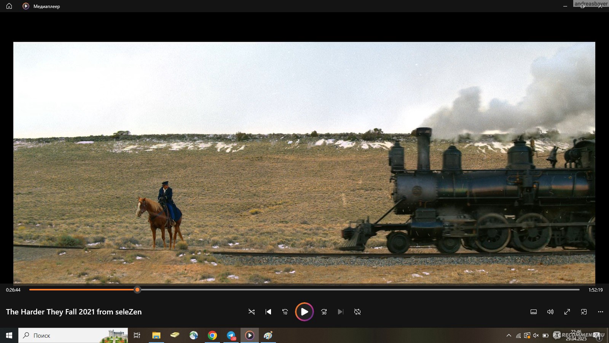Click total duration 1:52:19

coord(596,290)
